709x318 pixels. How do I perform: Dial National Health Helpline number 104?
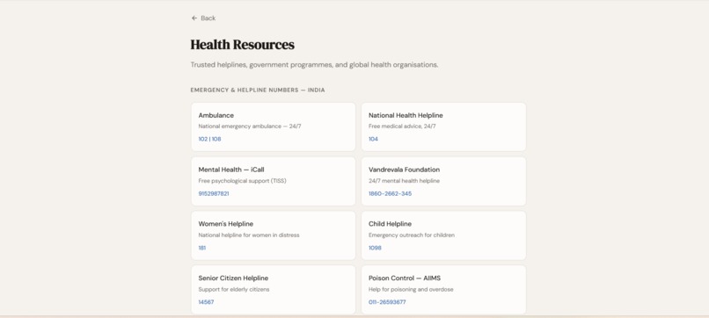[373, 139]
